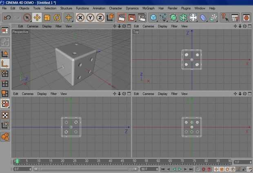The image size is (253, 173).
Task: Select the Texture Axis tool
Action: (5, 125)
